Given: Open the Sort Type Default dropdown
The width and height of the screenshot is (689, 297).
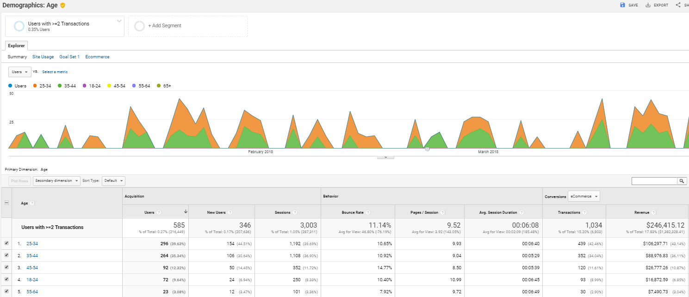Looking at the screenshot, I should 113,181.
